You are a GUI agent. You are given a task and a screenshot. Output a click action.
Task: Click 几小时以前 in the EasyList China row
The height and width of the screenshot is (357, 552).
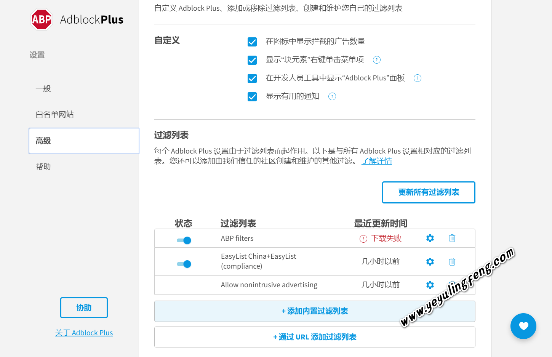(381, 261)
